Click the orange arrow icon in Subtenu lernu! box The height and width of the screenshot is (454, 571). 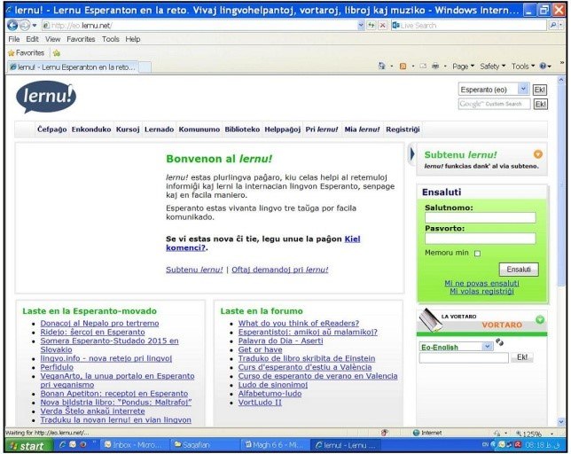538,154
